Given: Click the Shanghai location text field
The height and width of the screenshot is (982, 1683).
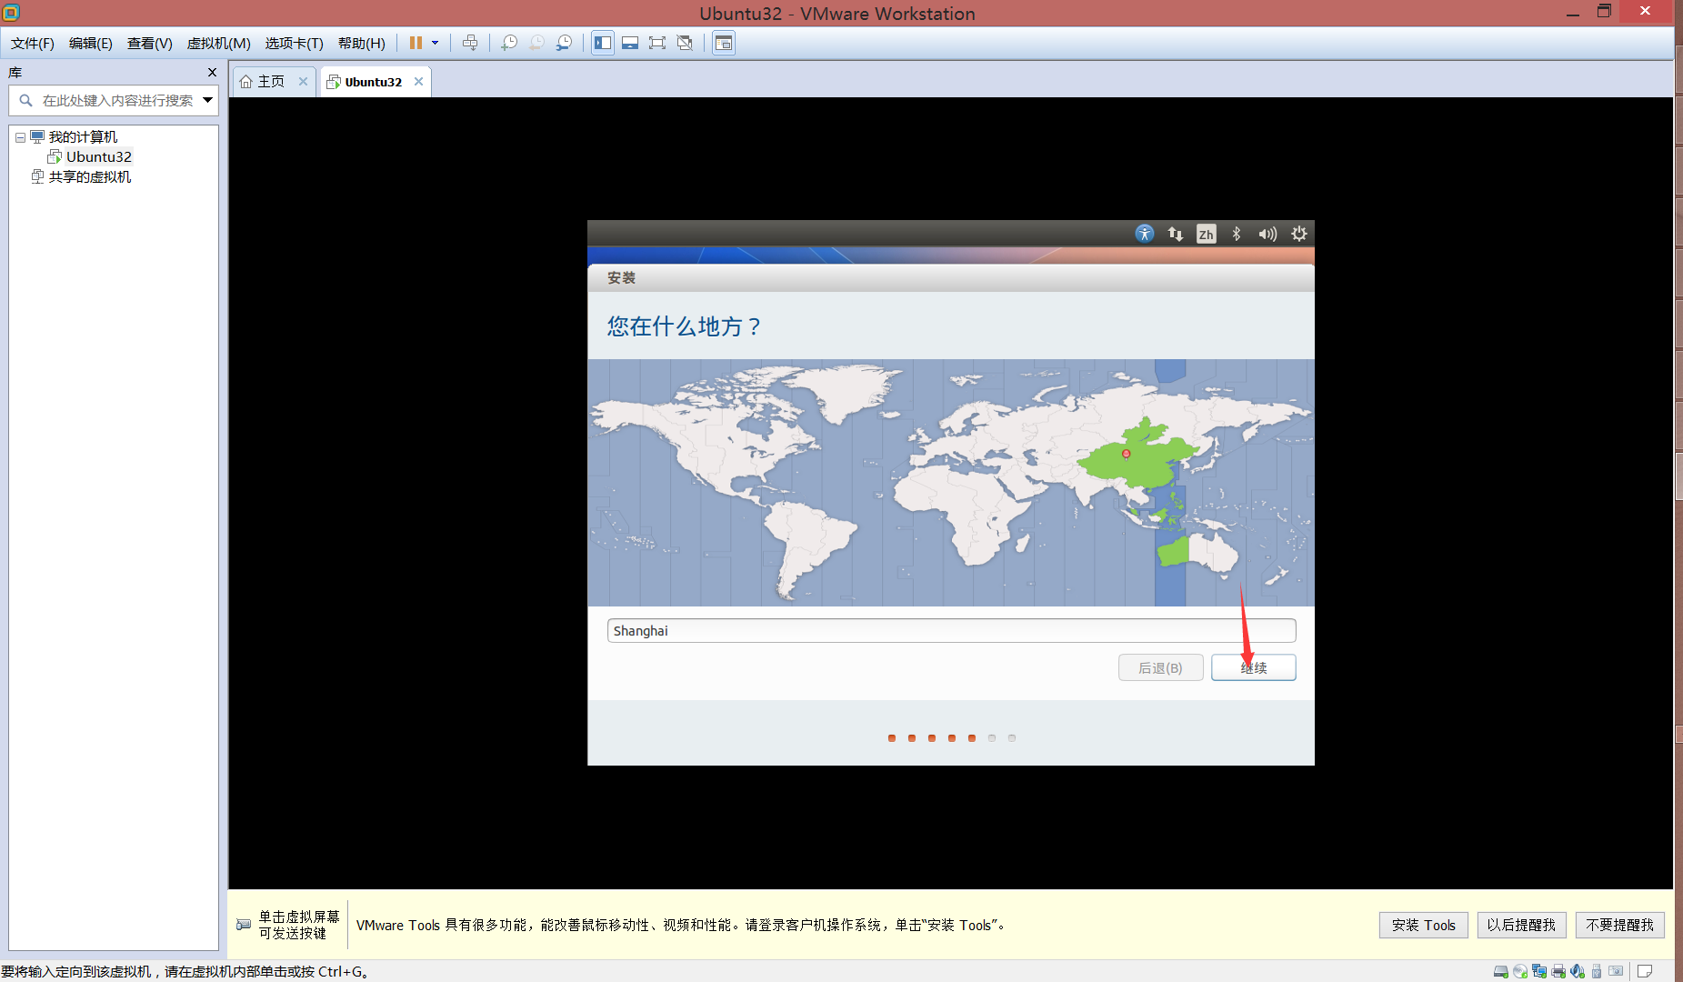Looking at the screenshot, I should (x=951, y=631).
